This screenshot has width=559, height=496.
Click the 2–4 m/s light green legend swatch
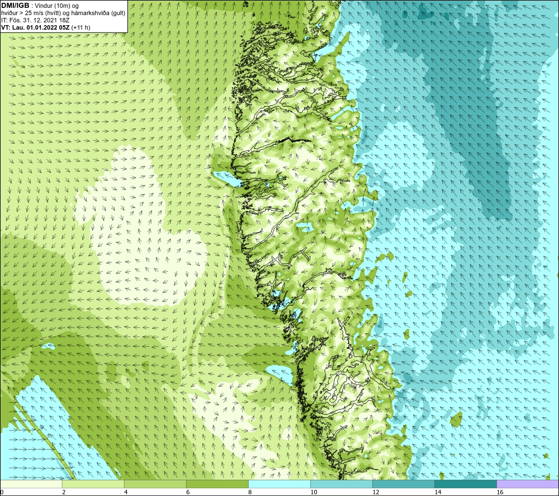point(93,484)
